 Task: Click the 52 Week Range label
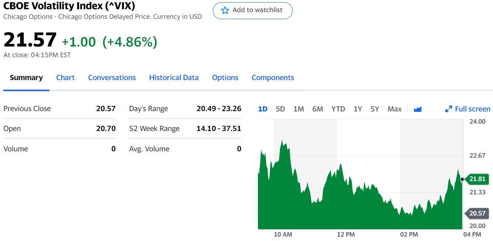(x=154, y=128)
